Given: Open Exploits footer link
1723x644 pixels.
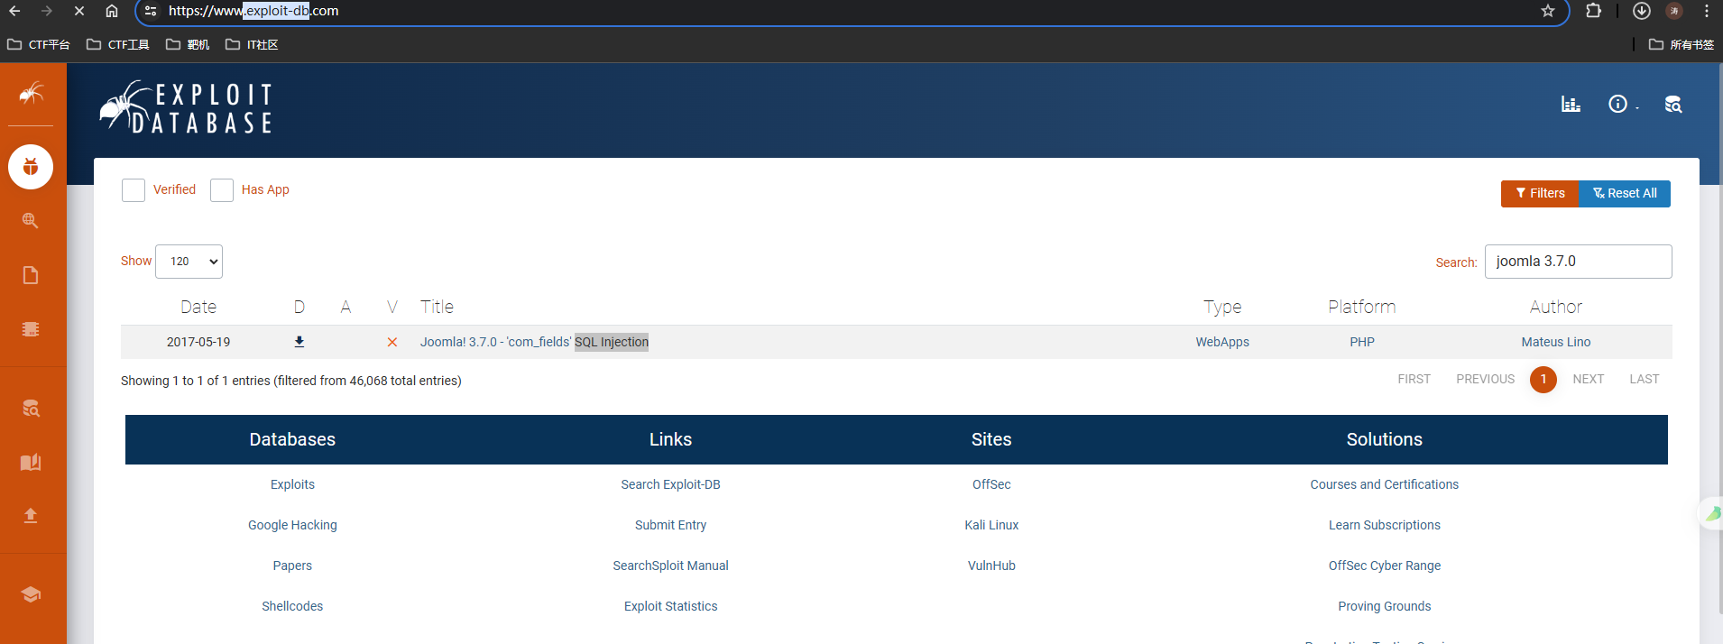Looking at the screenshot, I should pos(292,484).
